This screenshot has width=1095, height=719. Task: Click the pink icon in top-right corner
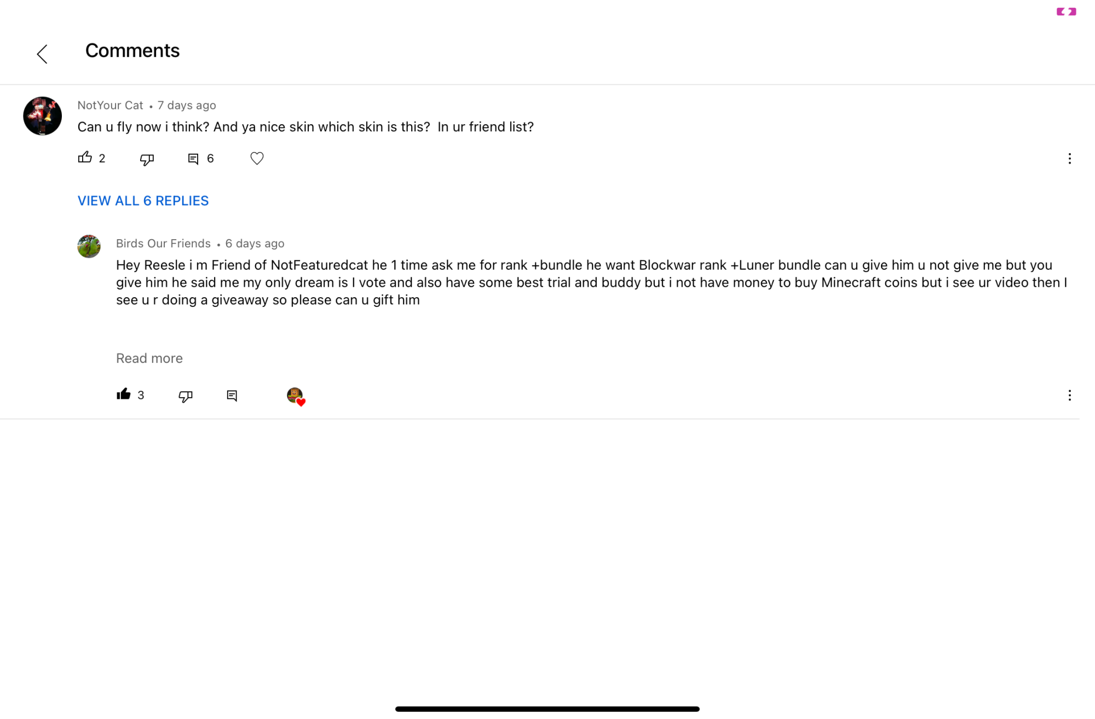pos(1066,11)
